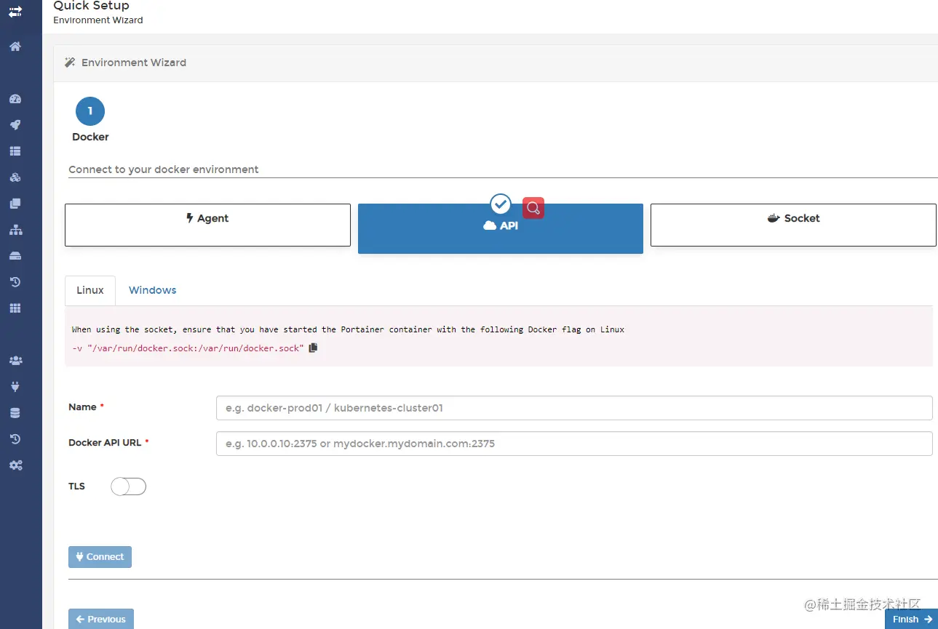Click the "Quick Setup" heading
The image size is (938, 629).
click(92, 6)
